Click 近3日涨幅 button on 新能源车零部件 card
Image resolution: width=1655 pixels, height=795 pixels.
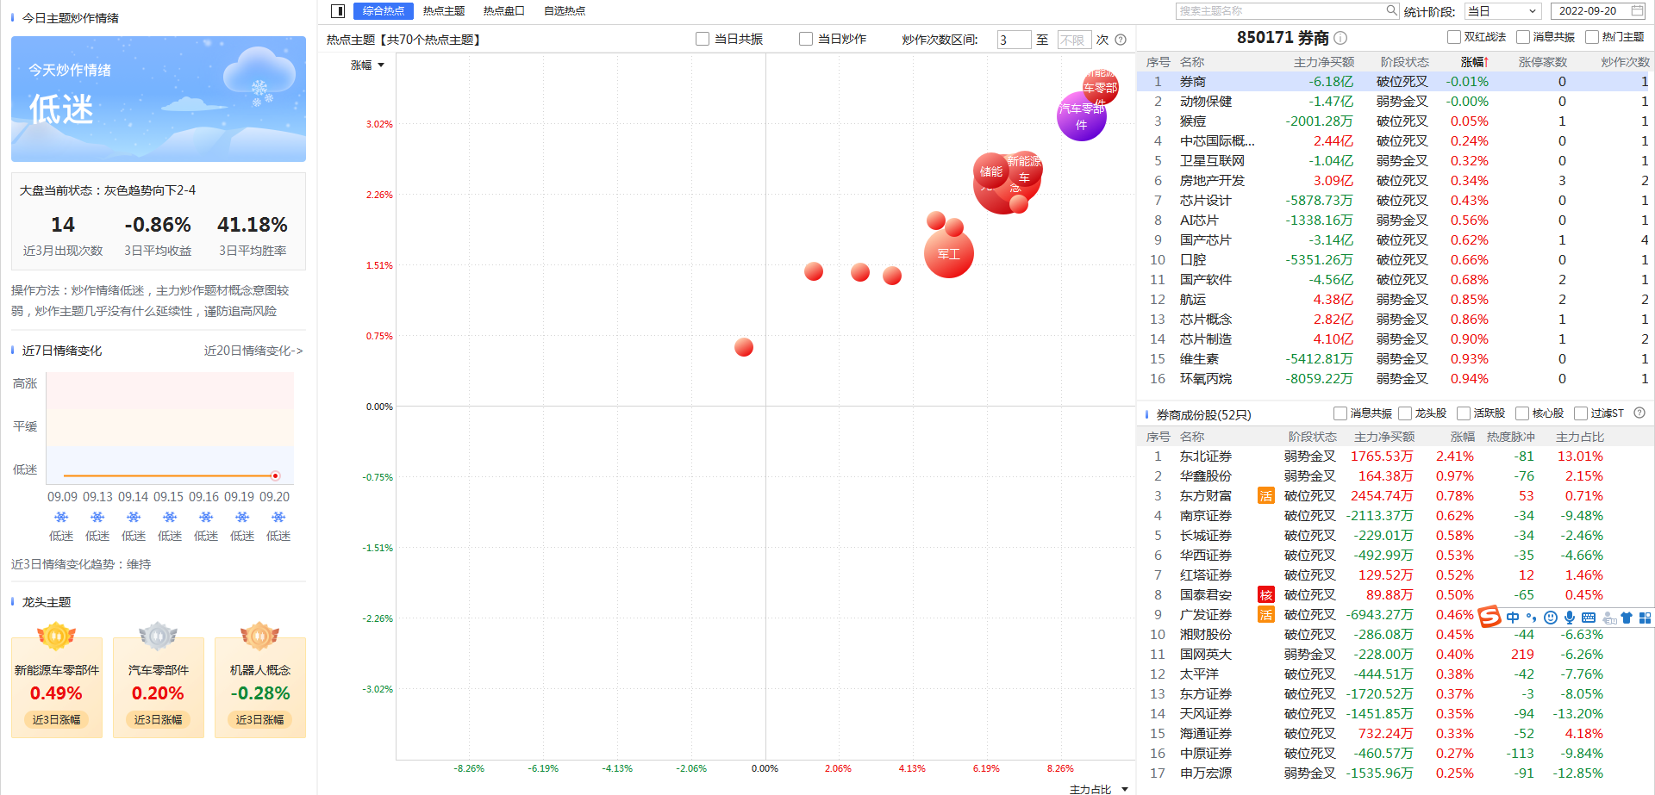point(56,719)
